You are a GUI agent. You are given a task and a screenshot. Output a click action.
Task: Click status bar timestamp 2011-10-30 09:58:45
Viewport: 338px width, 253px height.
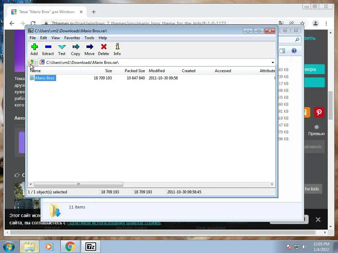click(184, 192)
